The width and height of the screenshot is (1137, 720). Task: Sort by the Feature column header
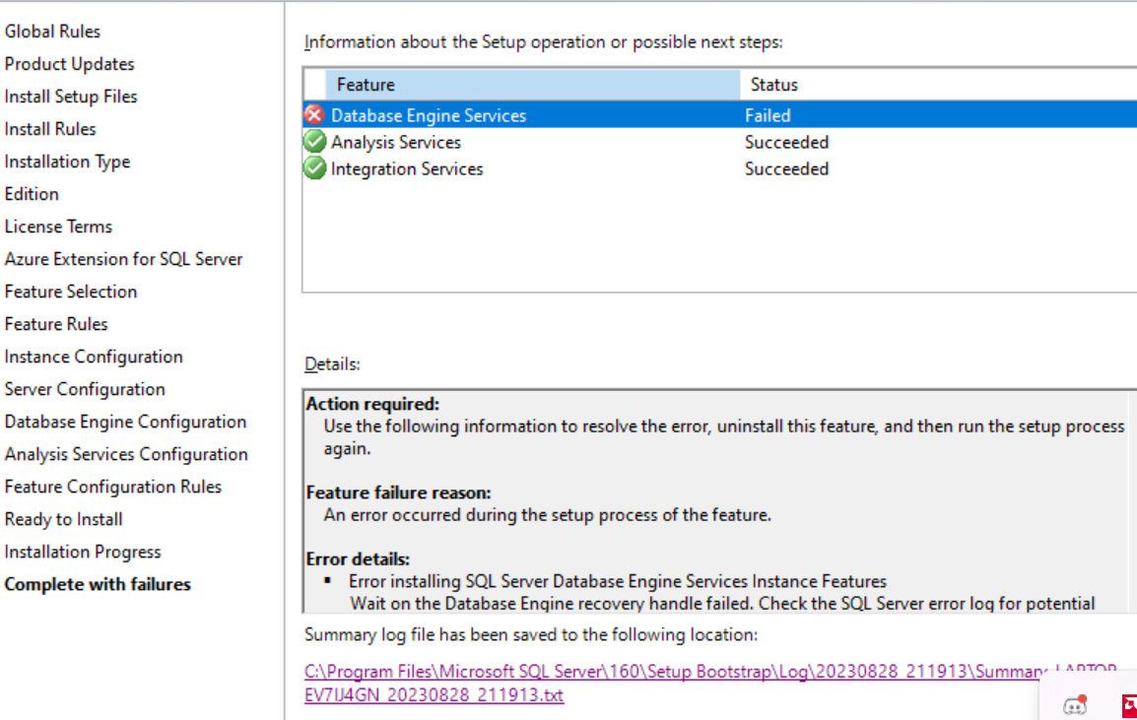(533, 85)
